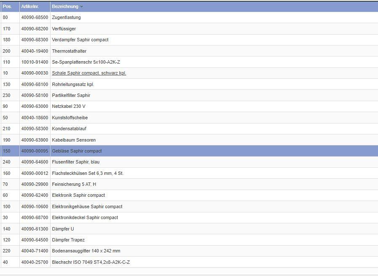Click the highlighted Gebläse Saphir compact row
Viewport: 378px width, 276px height.
coord(77,151)
